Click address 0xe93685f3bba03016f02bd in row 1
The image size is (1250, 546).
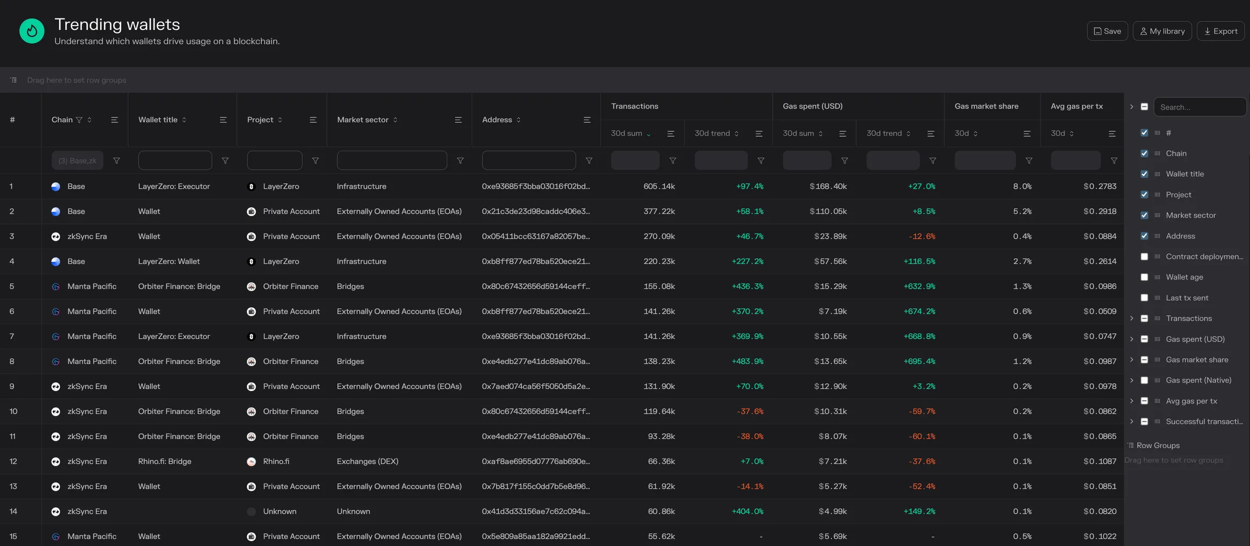tap(536, 186)
